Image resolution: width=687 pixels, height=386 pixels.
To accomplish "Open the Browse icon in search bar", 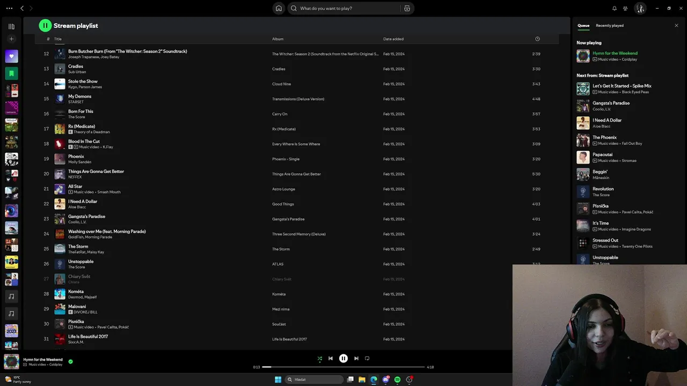I will click(407, 9).
